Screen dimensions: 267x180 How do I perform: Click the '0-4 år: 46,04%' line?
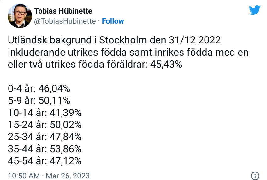39,88
